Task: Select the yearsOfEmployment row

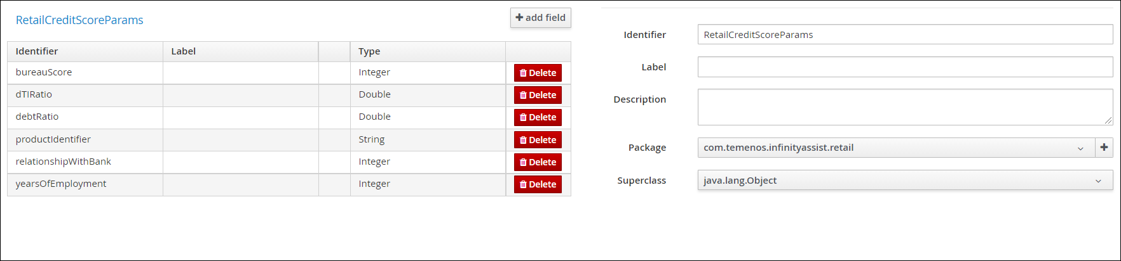Action: [289, 184]
